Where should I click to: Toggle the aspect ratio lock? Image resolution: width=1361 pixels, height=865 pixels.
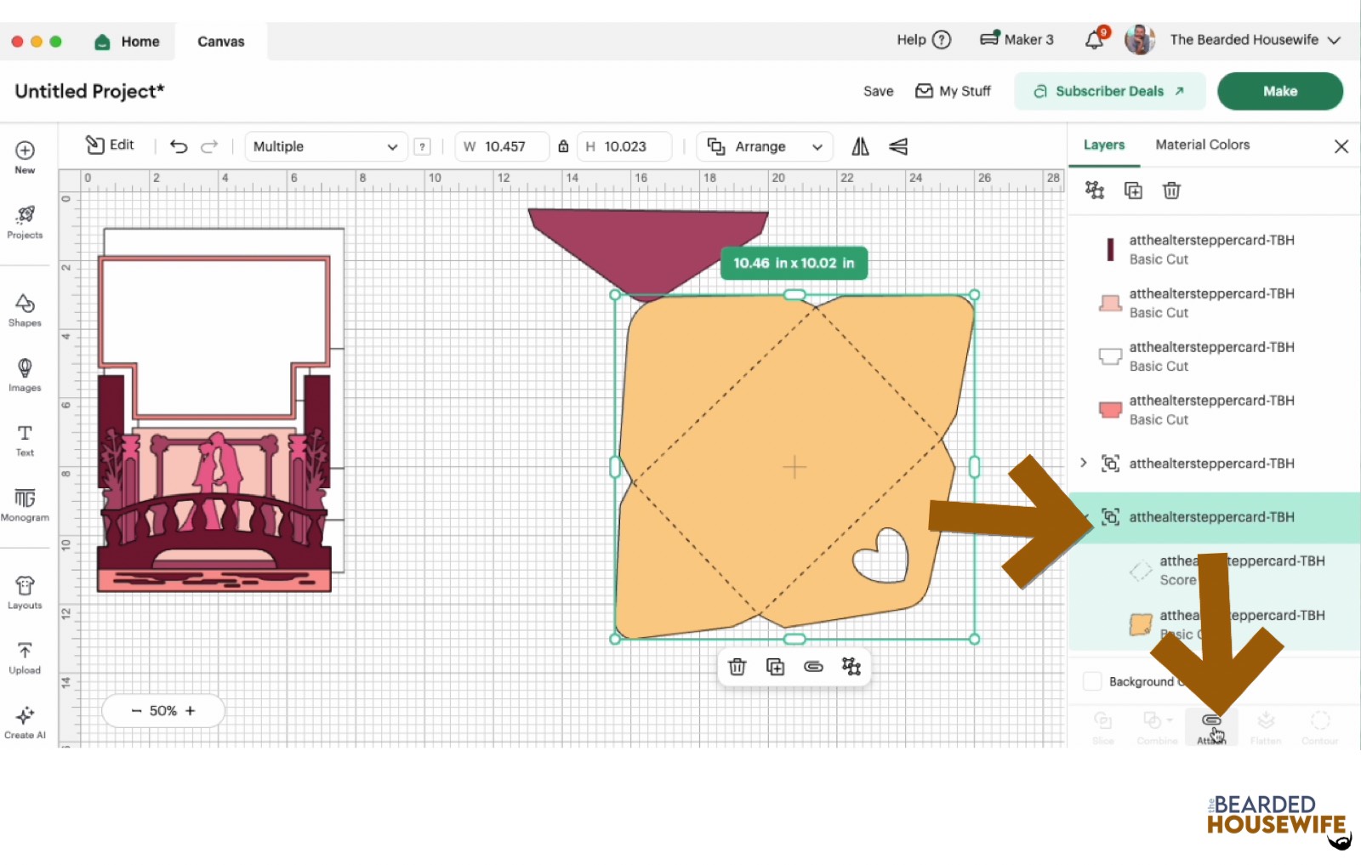click(x=563, y=146)
